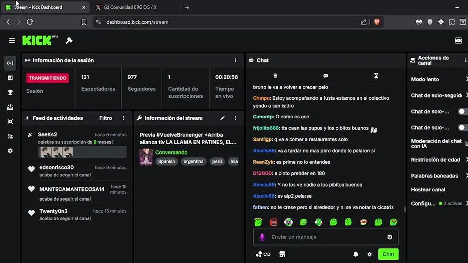The height and width of the screenshot is (263, 468).
Task: Click in the Enviar un mensaje input field
Action: point(326,237)
